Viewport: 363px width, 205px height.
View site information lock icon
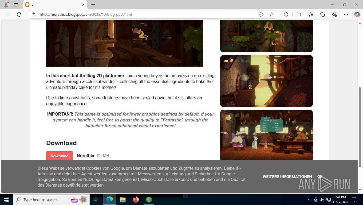pos(33,14)
